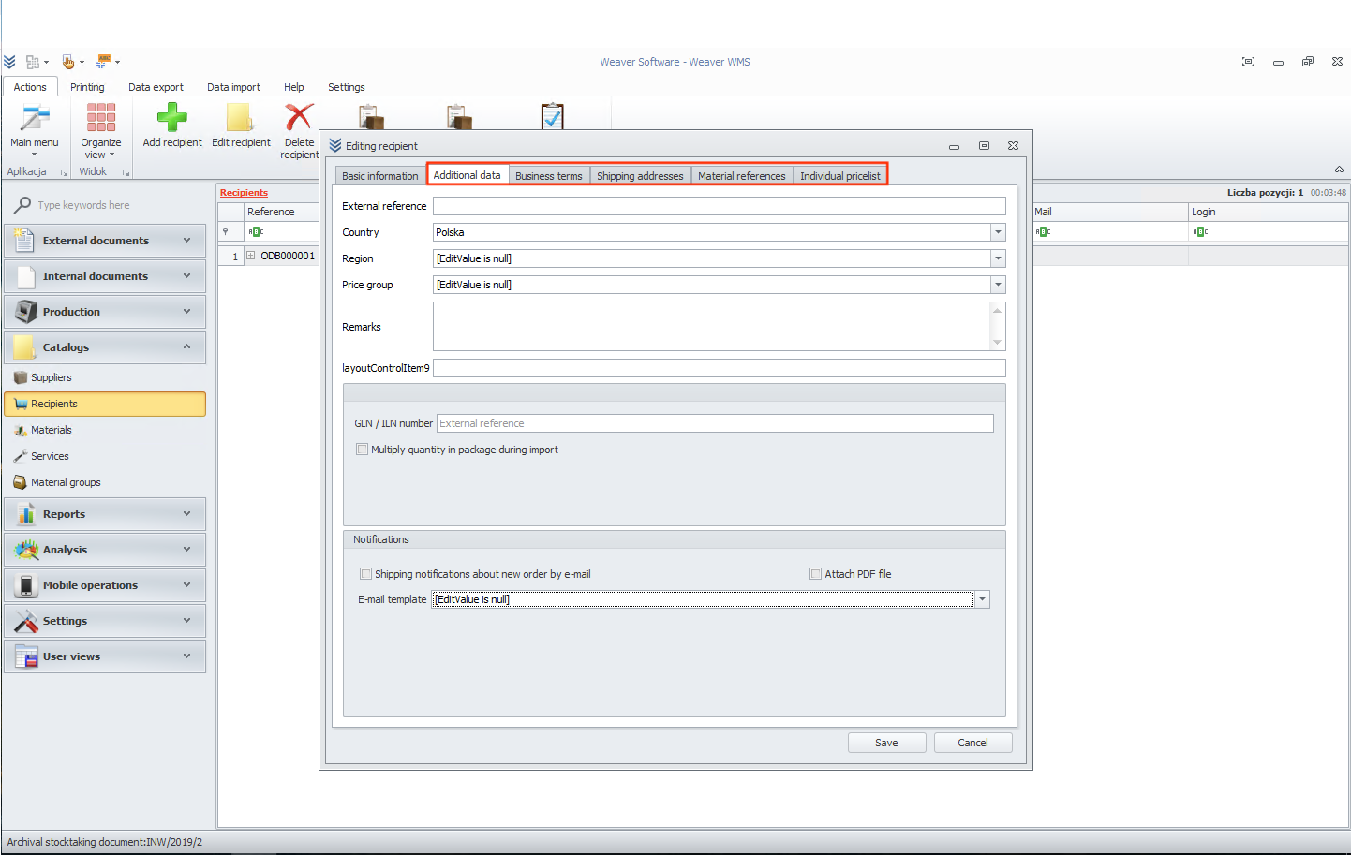Open the Country dropdown arrow

click(x=998, y=232)
